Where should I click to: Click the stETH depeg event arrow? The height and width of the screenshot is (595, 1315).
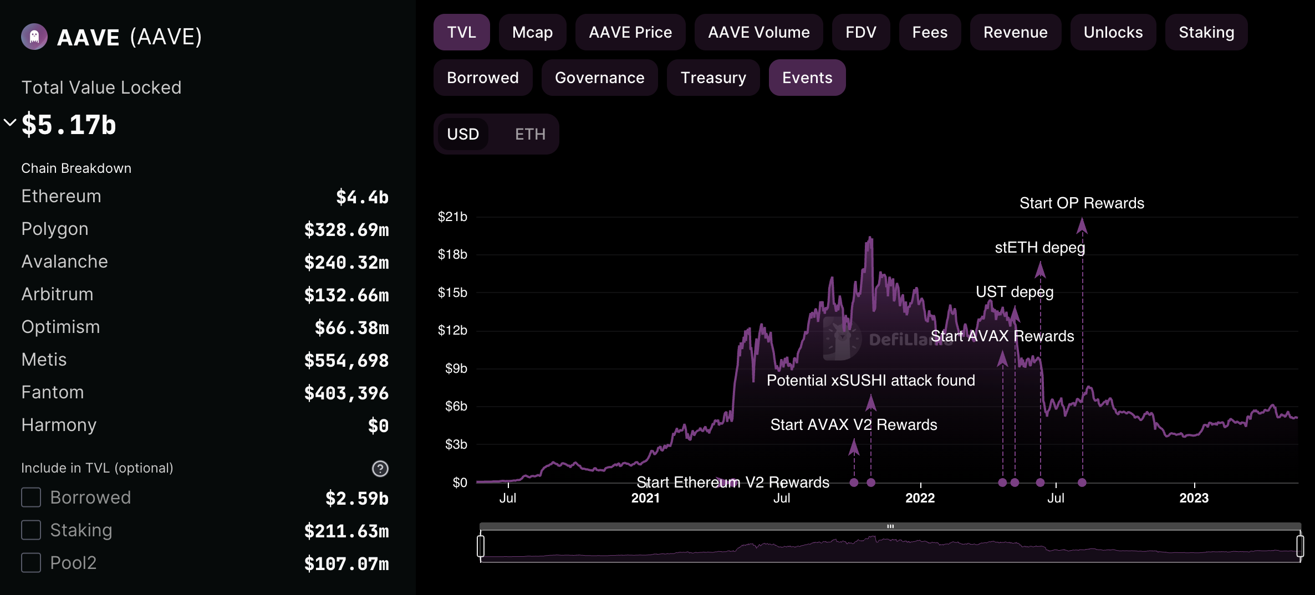(x=1040, y=270)
